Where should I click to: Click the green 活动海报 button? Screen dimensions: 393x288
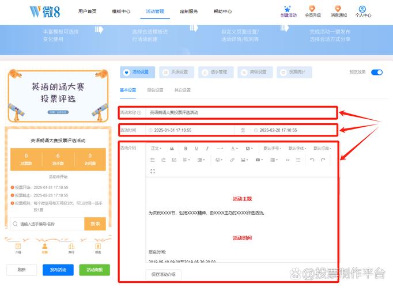click(x=95, y=270)
